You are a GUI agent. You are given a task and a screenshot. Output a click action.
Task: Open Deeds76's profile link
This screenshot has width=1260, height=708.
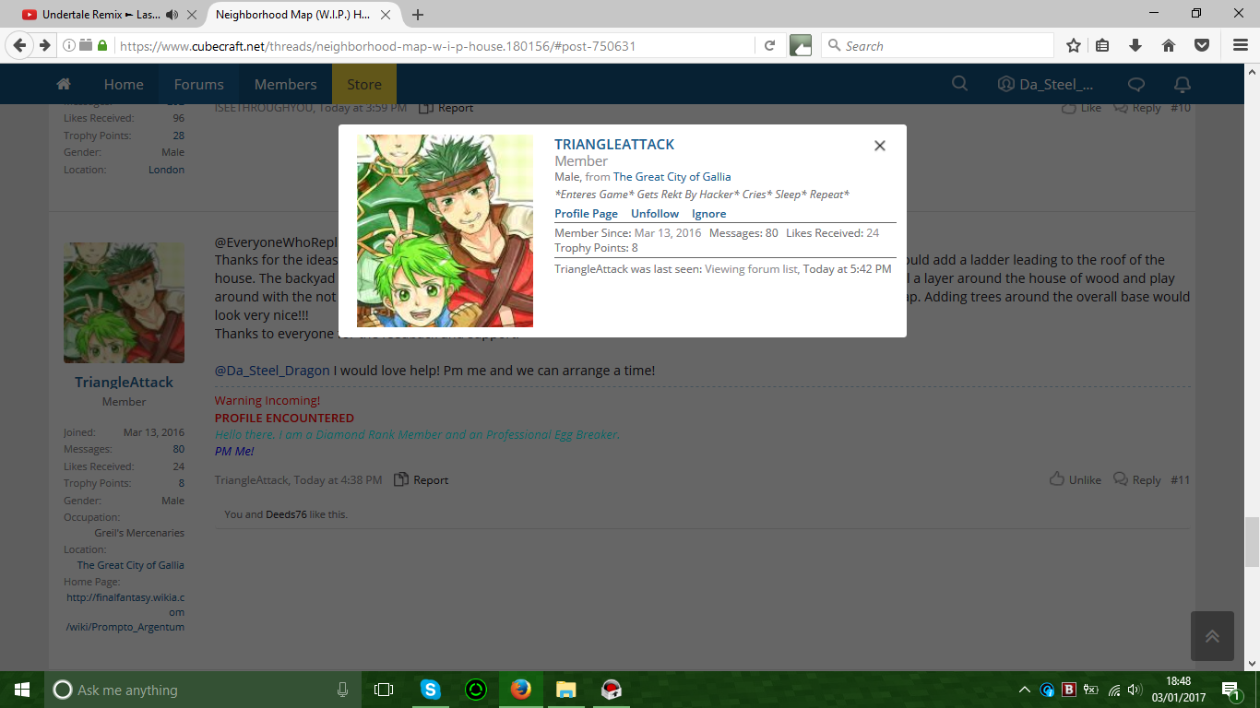(x=286, y=514)
